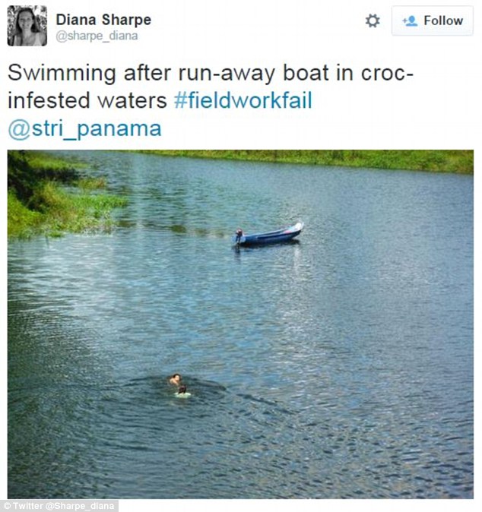482x512 pixels.
Task: Open the gear settings icon
Action: [x=373, y=21]
